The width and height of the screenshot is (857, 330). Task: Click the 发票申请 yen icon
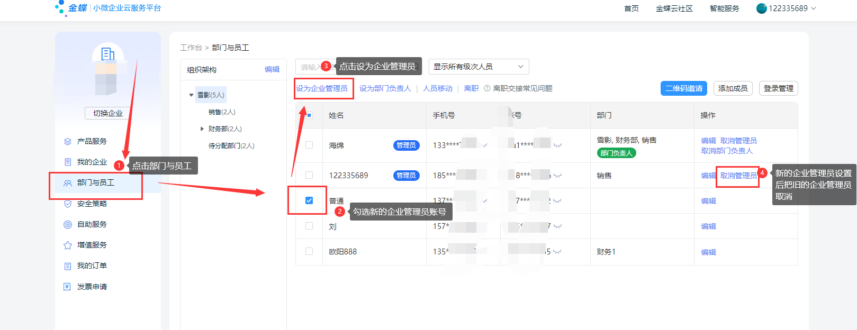click(67, 287)
